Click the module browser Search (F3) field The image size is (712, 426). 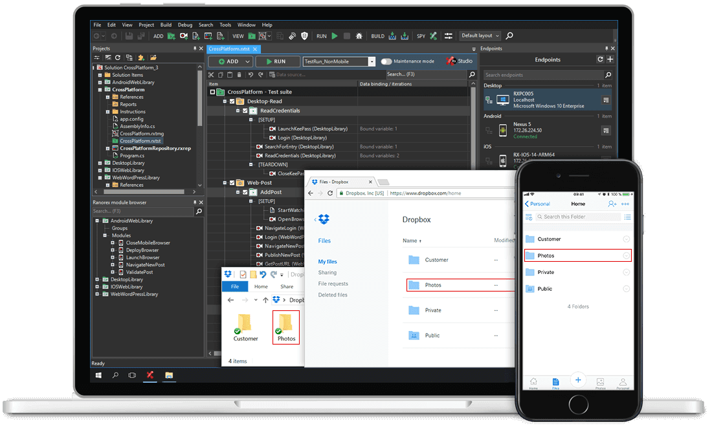[143, 211]
